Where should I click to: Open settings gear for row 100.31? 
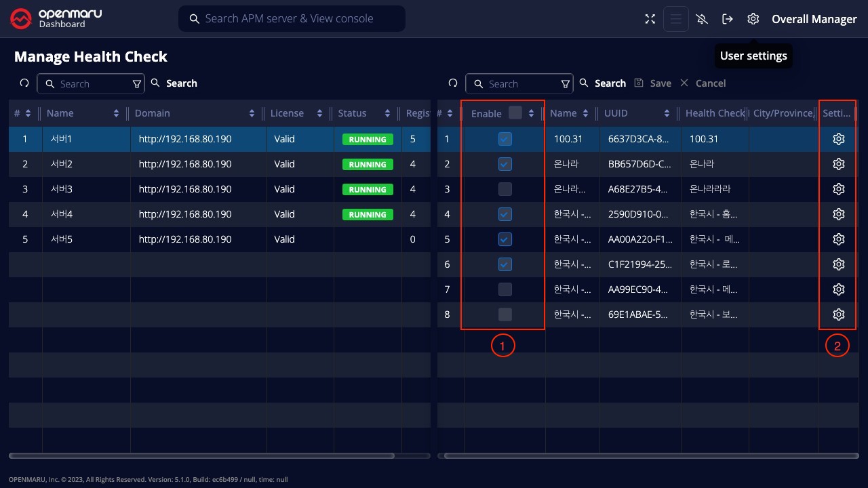(838, 139)
